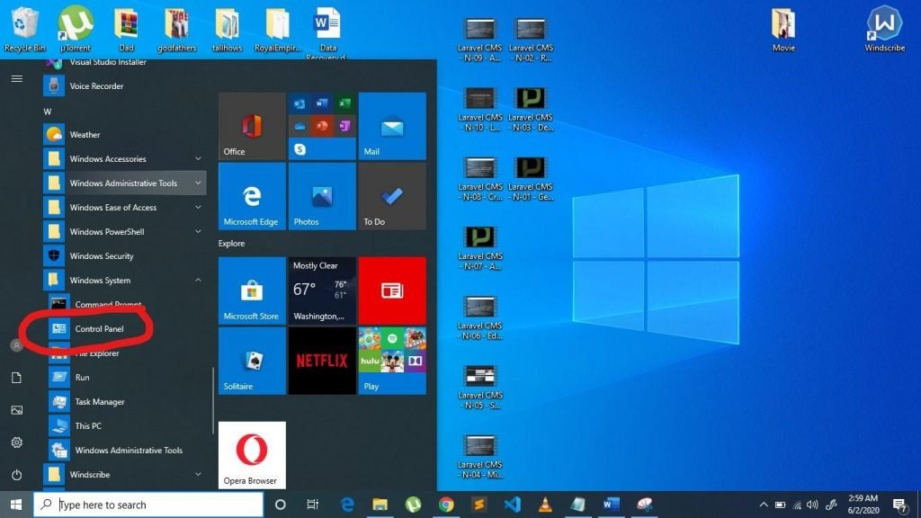Open the Action Center notifications icon

click(x=899, y=505)
